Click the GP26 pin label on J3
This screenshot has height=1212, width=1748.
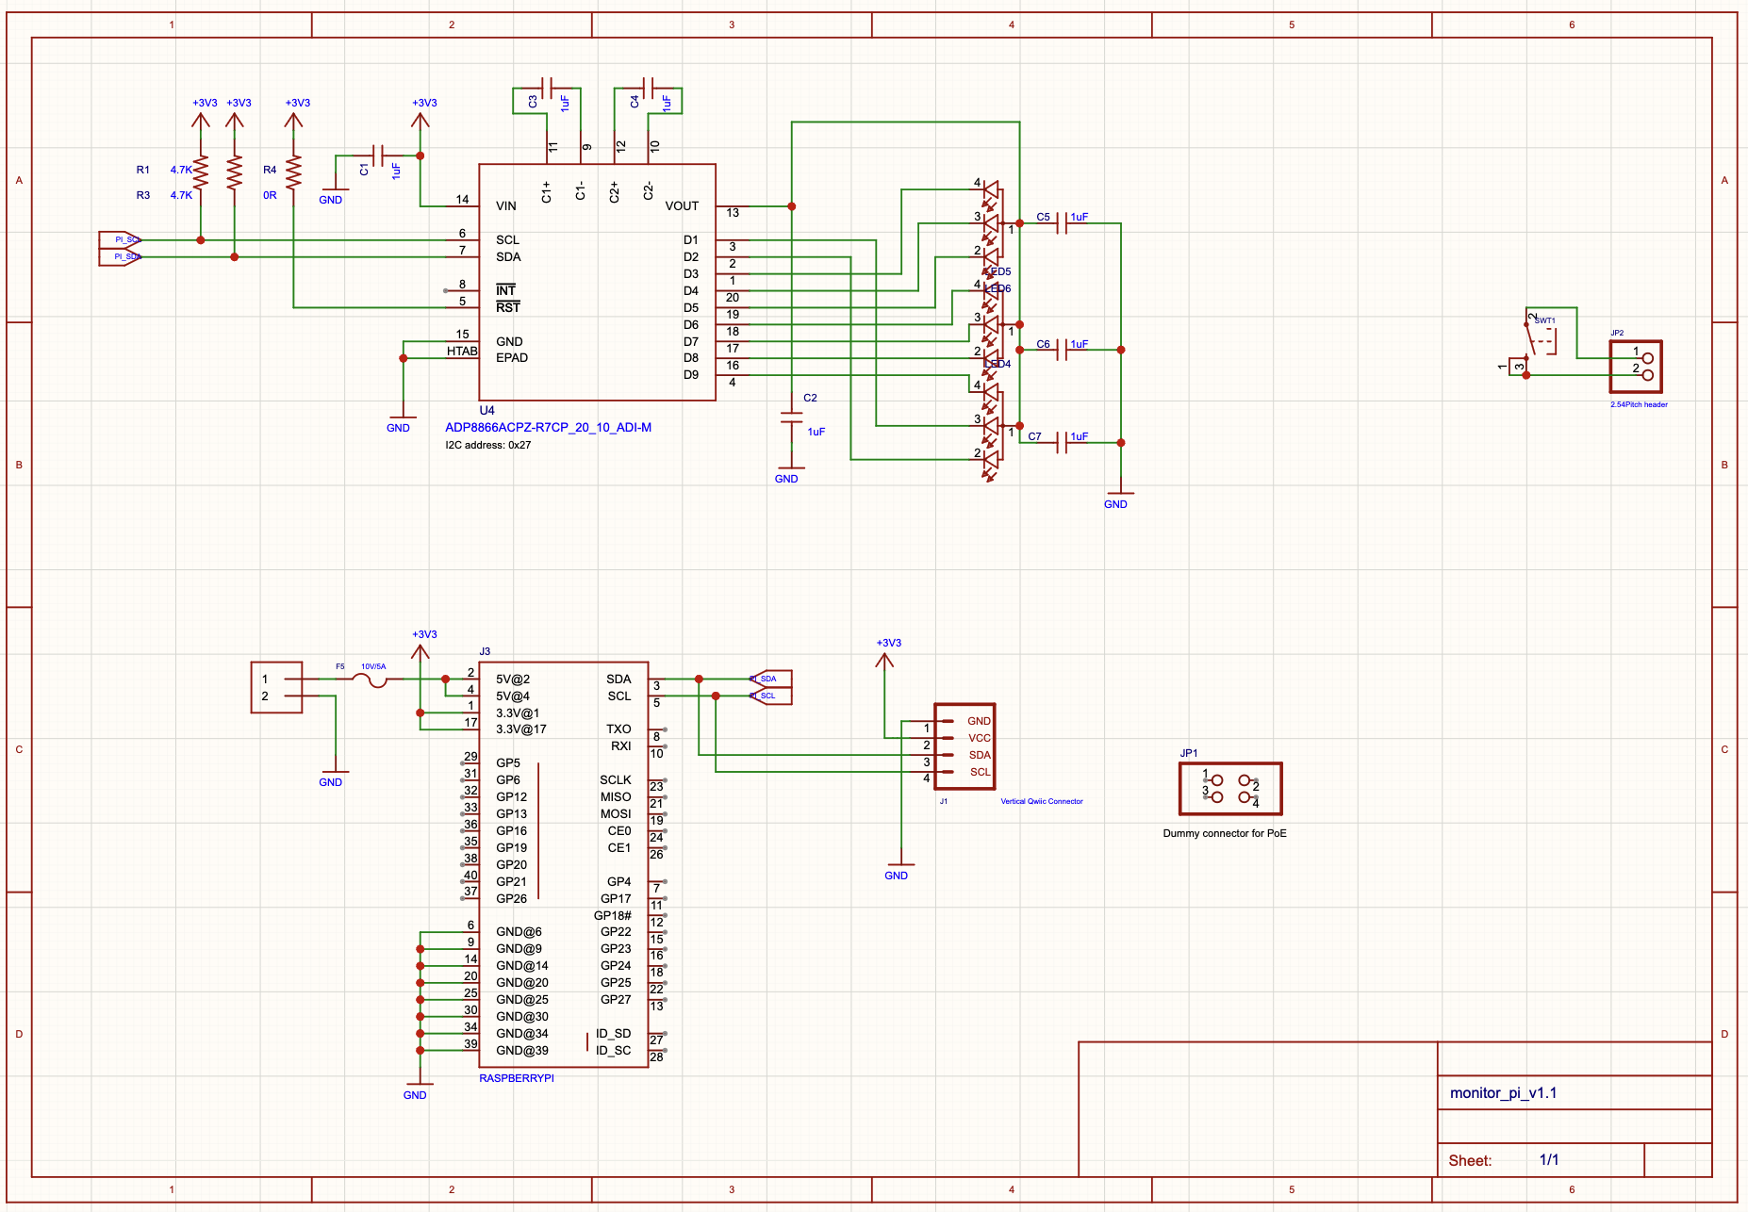click(512, 899)
